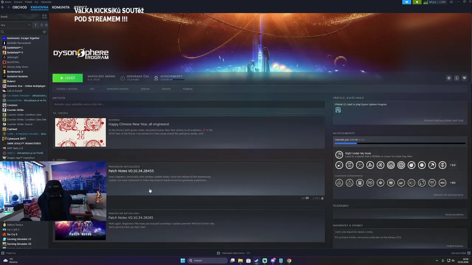Switch to the KNIHOVNA tab
This screenshot has height=265, width=472.
[39, 7]
